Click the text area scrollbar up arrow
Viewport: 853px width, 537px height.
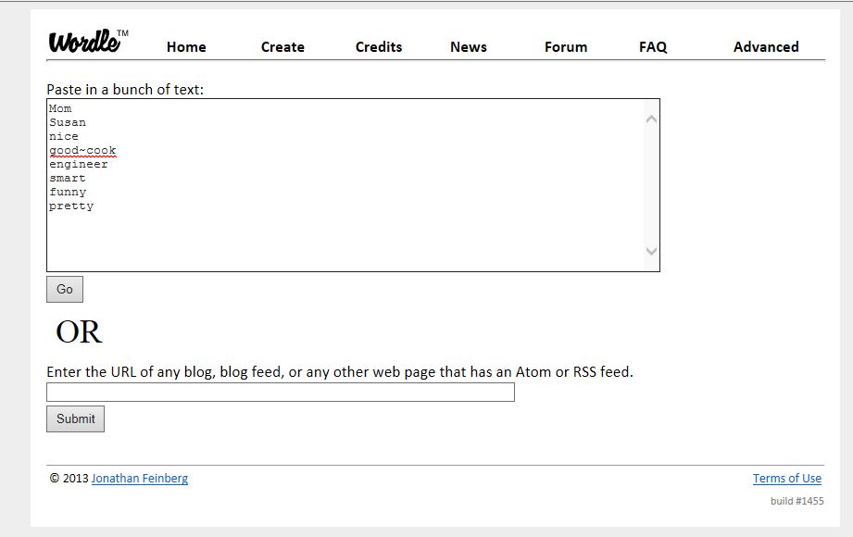tap(651, 119)
